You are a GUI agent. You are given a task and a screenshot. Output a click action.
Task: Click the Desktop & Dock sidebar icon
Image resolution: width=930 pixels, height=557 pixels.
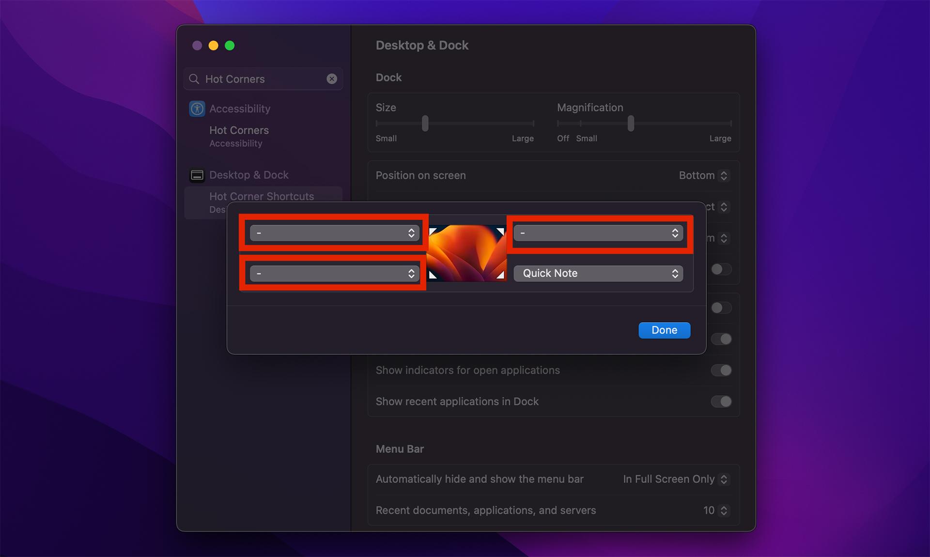click(x=197, y=175)
